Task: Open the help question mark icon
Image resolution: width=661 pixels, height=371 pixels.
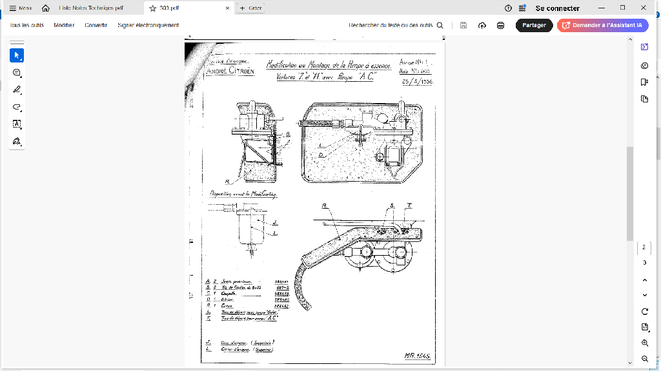Action: [x=508, y=8]
